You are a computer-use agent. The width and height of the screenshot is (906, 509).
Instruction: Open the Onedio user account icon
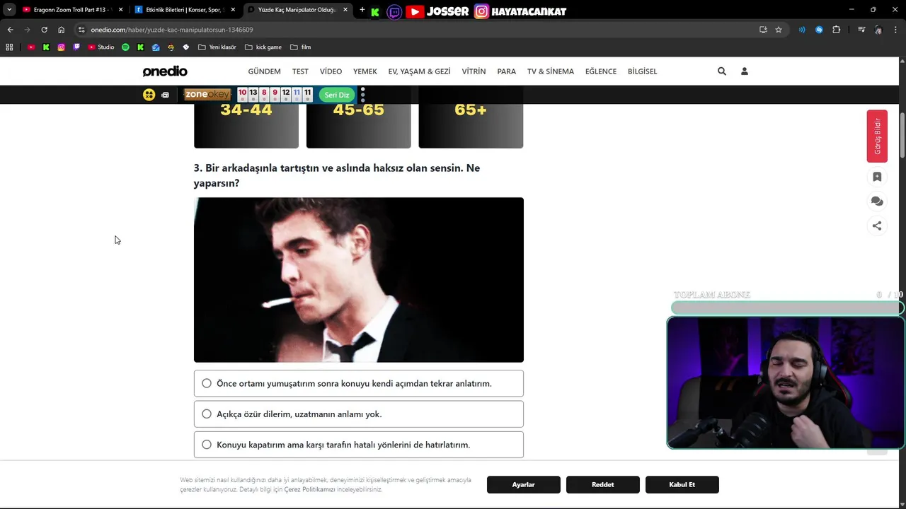(745, 71)
